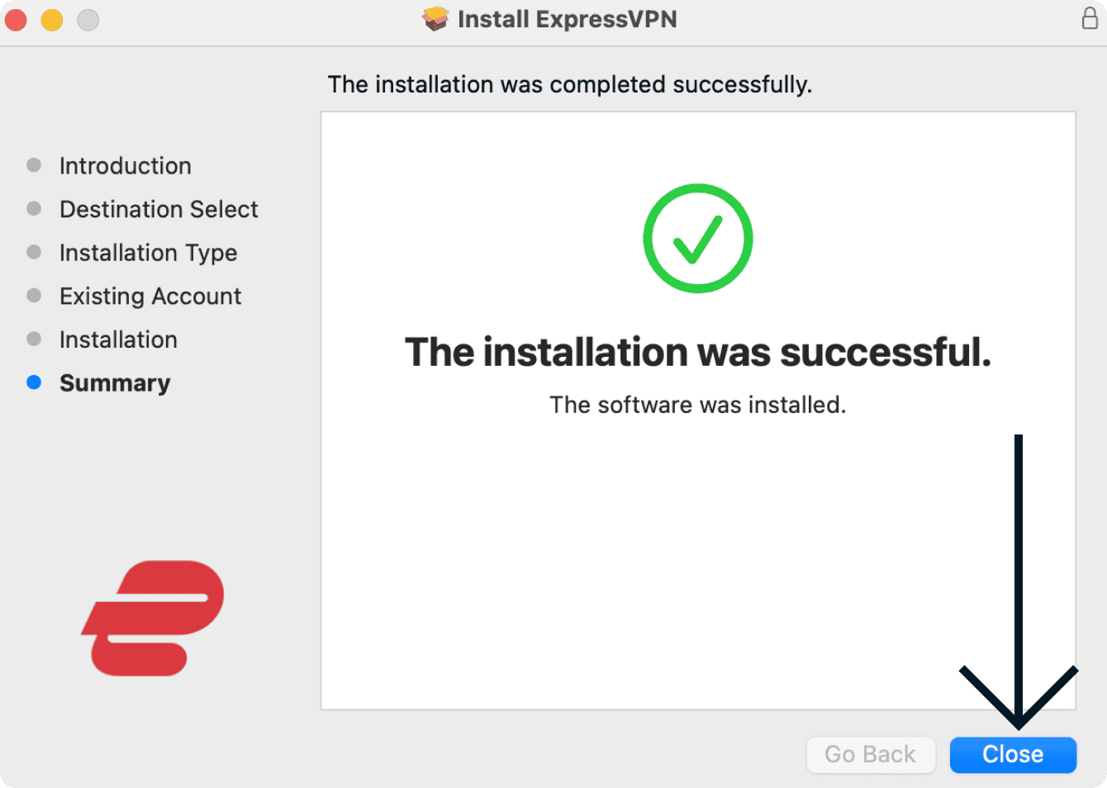Click the "Install ExpressVPN" window title
This screenshot has height=788, width=1107.
[x=567, y=19]
